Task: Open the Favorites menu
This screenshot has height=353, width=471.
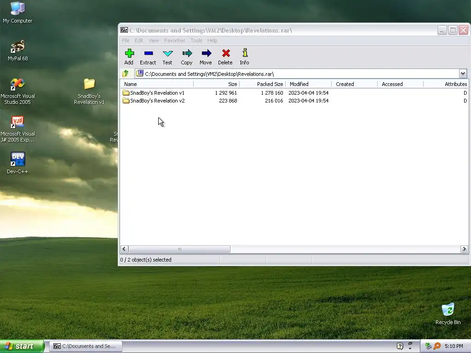Action: coord(174,40)
